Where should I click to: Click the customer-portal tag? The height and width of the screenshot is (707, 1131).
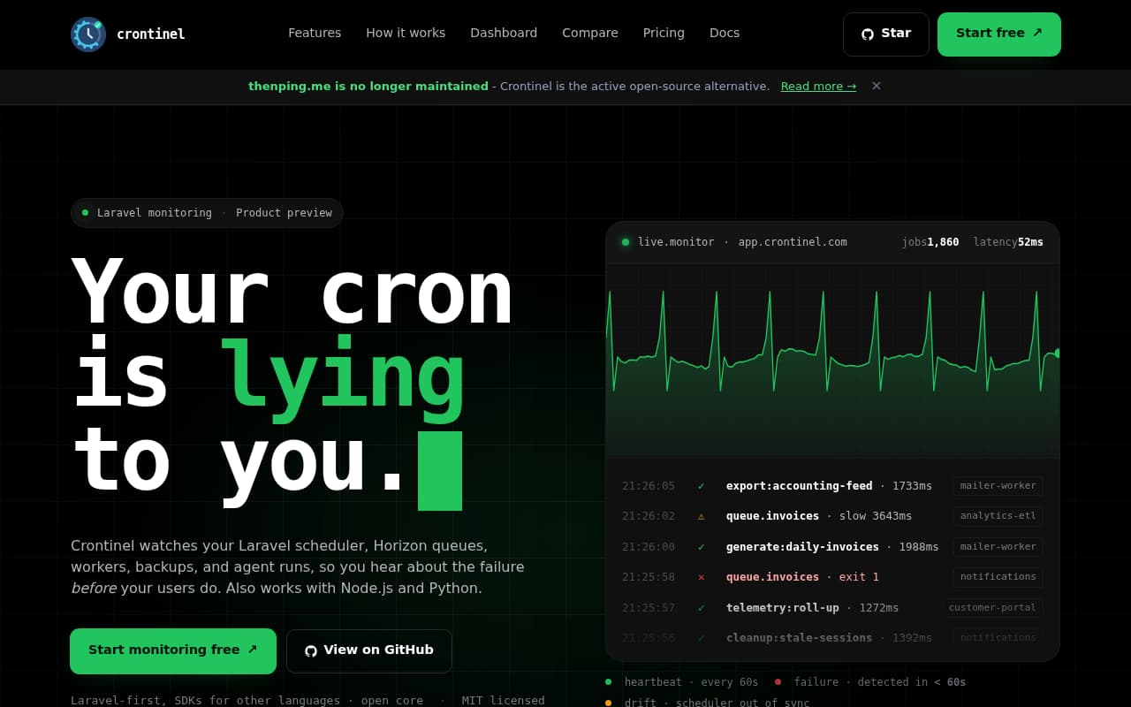click(x=992, y=608)
